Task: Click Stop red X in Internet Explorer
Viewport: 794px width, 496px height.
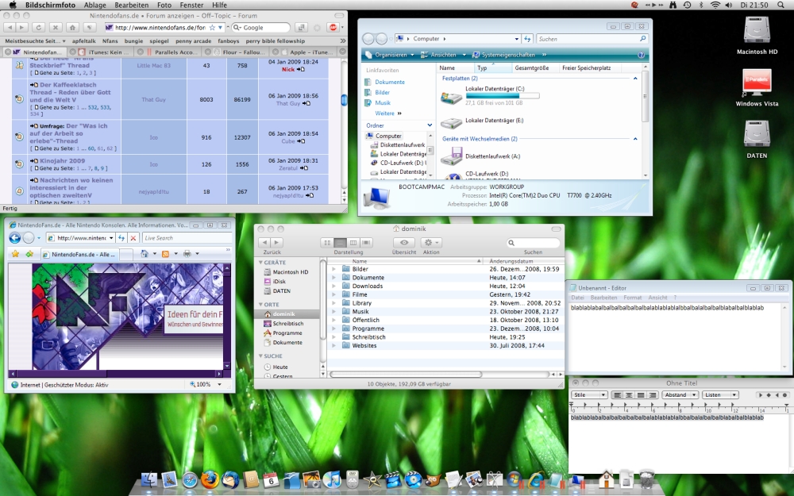Action: click(133, 238)
